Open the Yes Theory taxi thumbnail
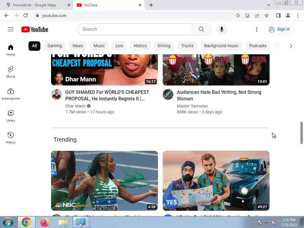Screen dimensions: 304x228 pos(216,181)
